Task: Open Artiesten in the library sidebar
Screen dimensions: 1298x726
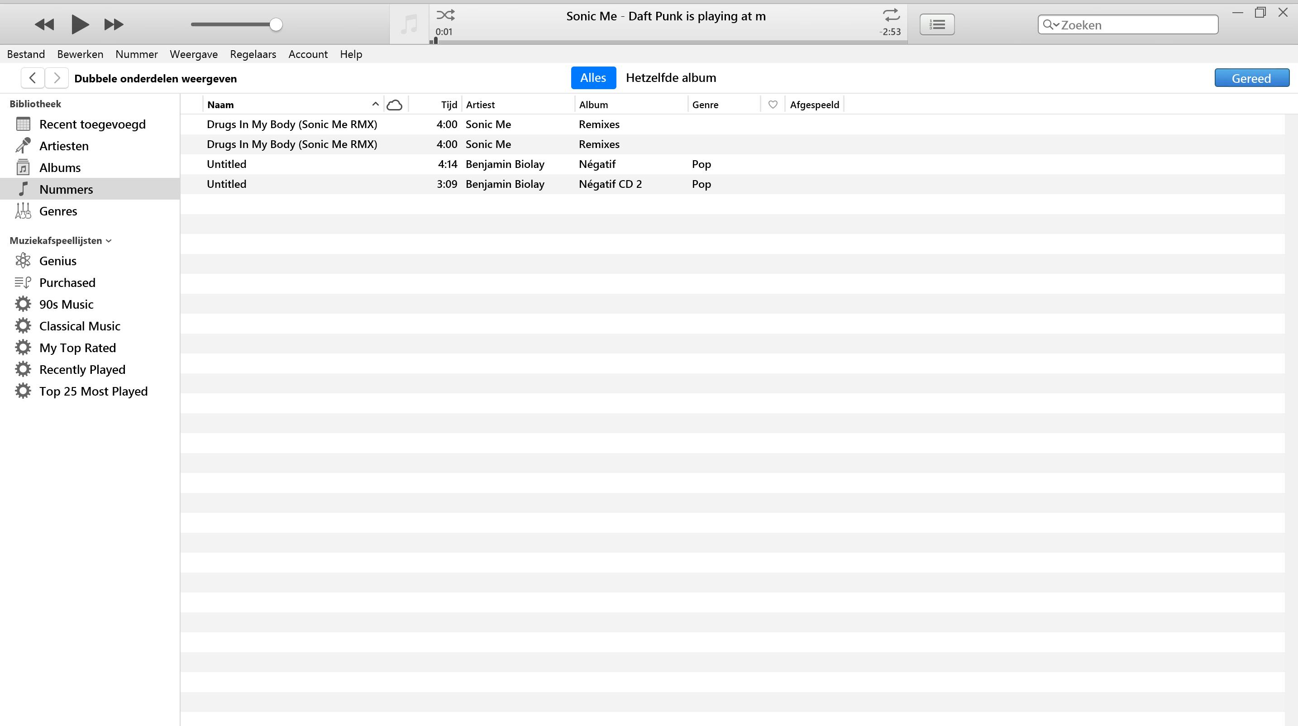Action: pos(63,146)
